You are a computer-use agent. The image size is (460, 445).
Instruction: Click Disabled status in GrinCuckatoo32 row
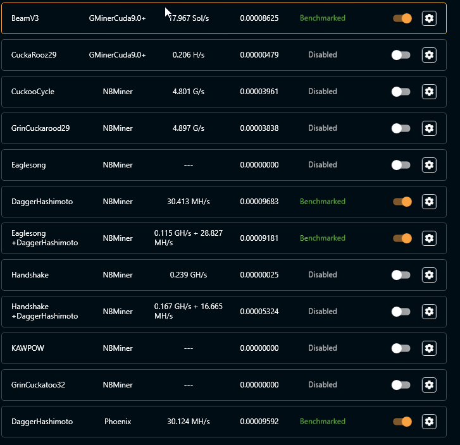[x=323, y=384]
